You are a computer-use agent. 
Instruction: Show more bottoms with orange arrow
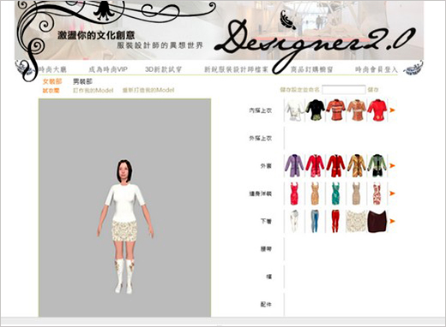click(x=392, y=221)
